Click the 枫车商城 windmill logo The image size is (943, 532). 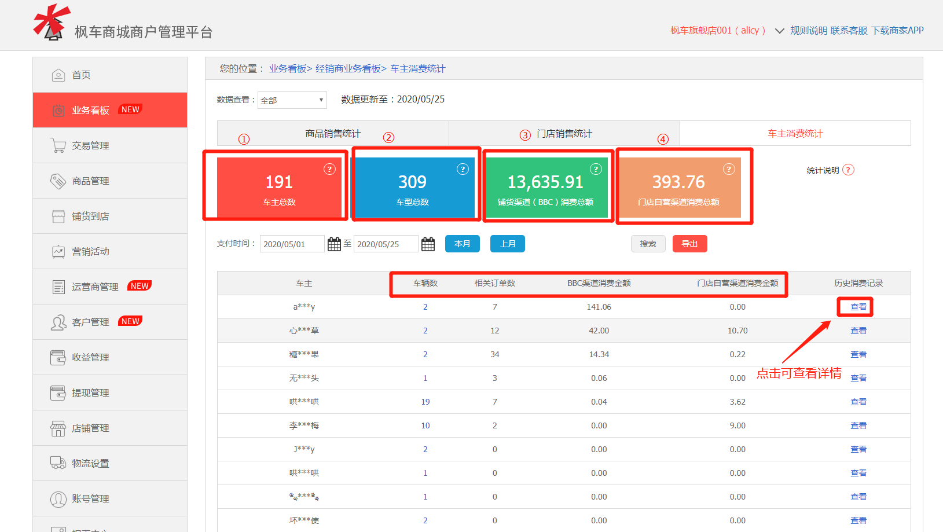click(52, 23)
